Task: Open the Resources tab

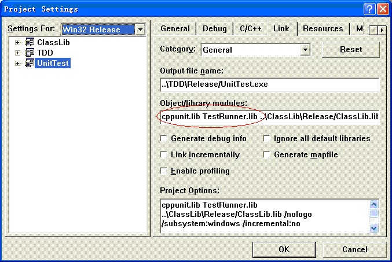Action: 323,28
